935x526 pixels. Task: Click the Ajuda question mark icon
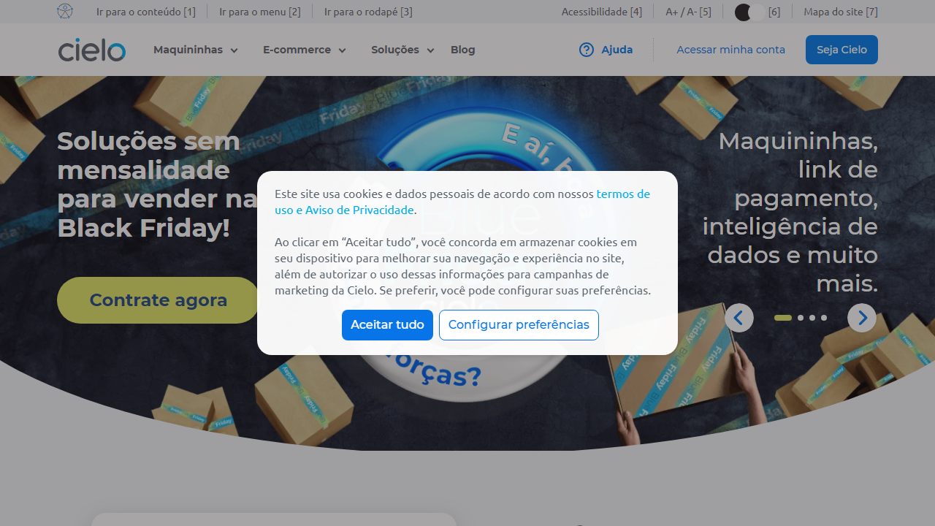tap(587, 50)
